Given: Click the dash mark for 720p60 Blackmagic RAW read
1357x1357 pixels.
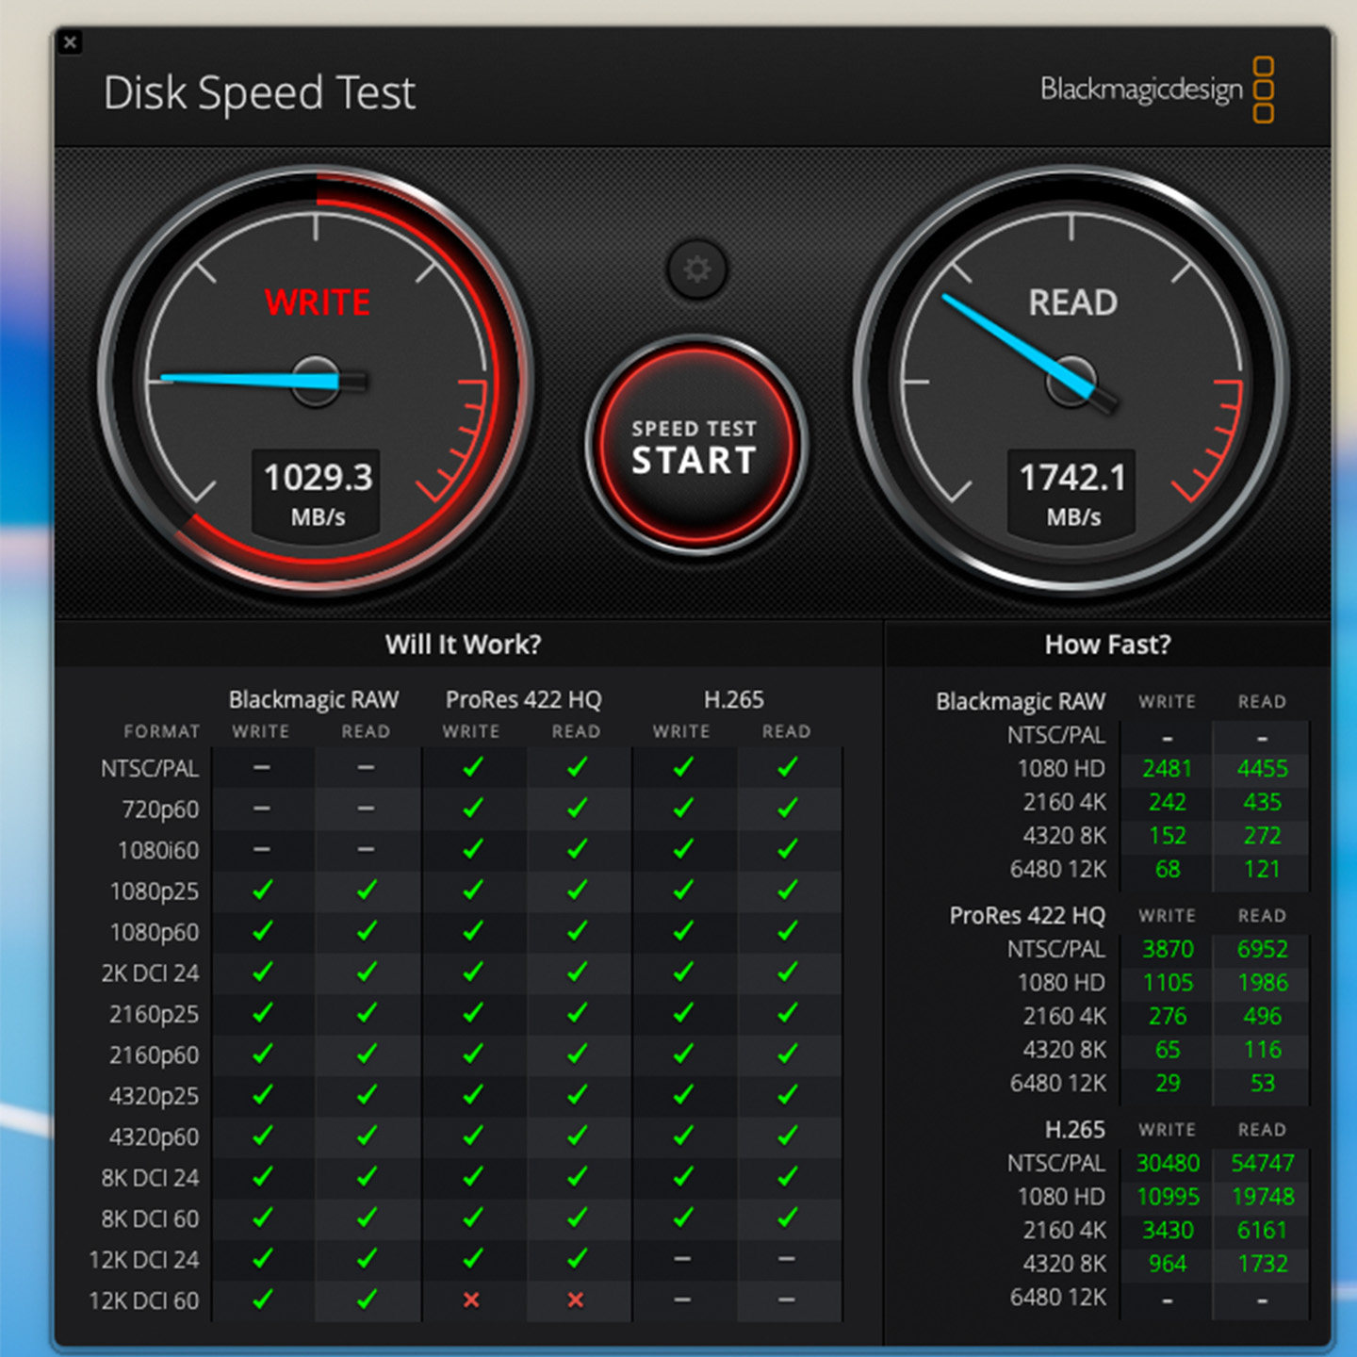Looking at the screenshot, I should (x=367, y=809).
